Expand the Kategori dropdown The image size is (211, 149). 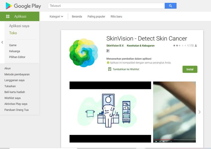click(x=56, y=17)
